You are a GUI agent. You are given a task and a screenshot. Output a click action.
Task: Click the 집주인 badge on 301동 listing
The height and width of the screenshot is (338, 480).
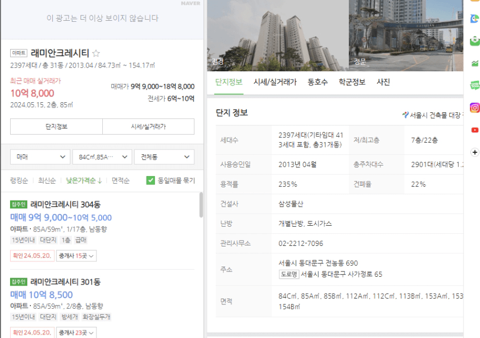pyautogui.click(x=19, y=282)
